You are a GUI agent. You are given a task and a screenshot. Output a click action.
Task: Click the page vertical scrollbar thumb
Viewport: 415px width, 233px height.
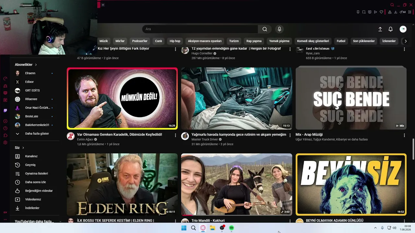(x=413, y=150)
